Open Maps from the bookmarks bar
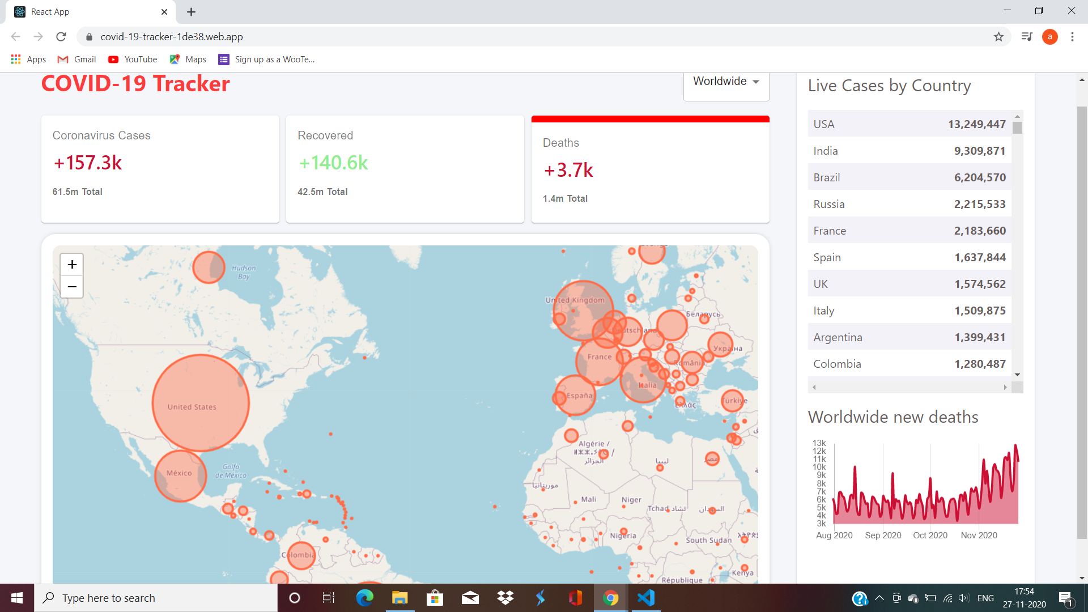The width and height of the screenshot is (1088, 612). (187, 59)
